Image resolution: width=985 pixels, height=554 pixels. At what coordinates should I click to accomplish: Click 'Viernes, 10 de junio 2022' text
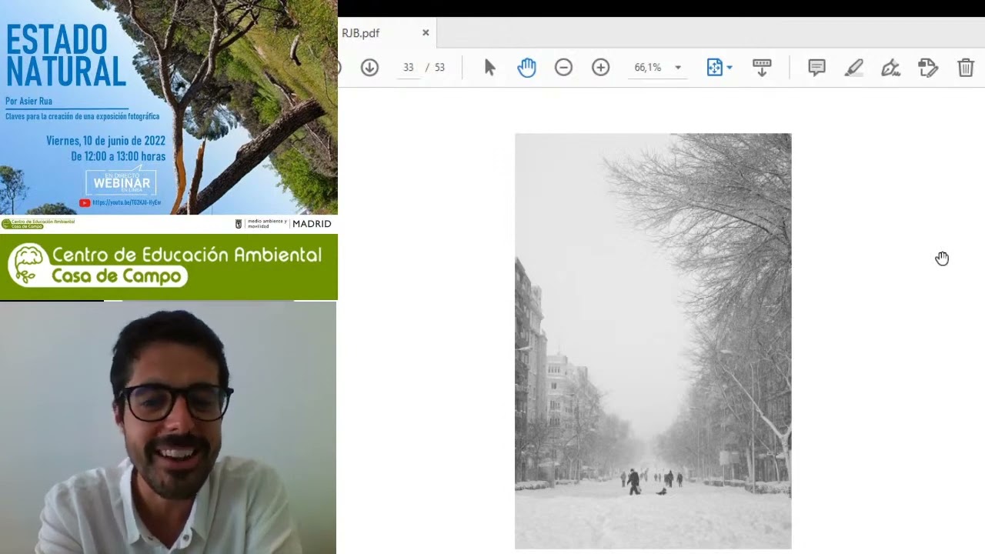point(105,141)
